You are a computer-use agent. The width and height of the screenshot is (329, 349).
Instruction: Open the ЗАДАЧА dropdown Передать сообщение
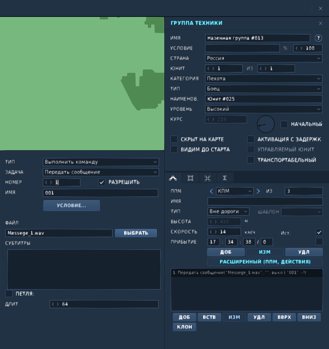(x=101, y=172)
